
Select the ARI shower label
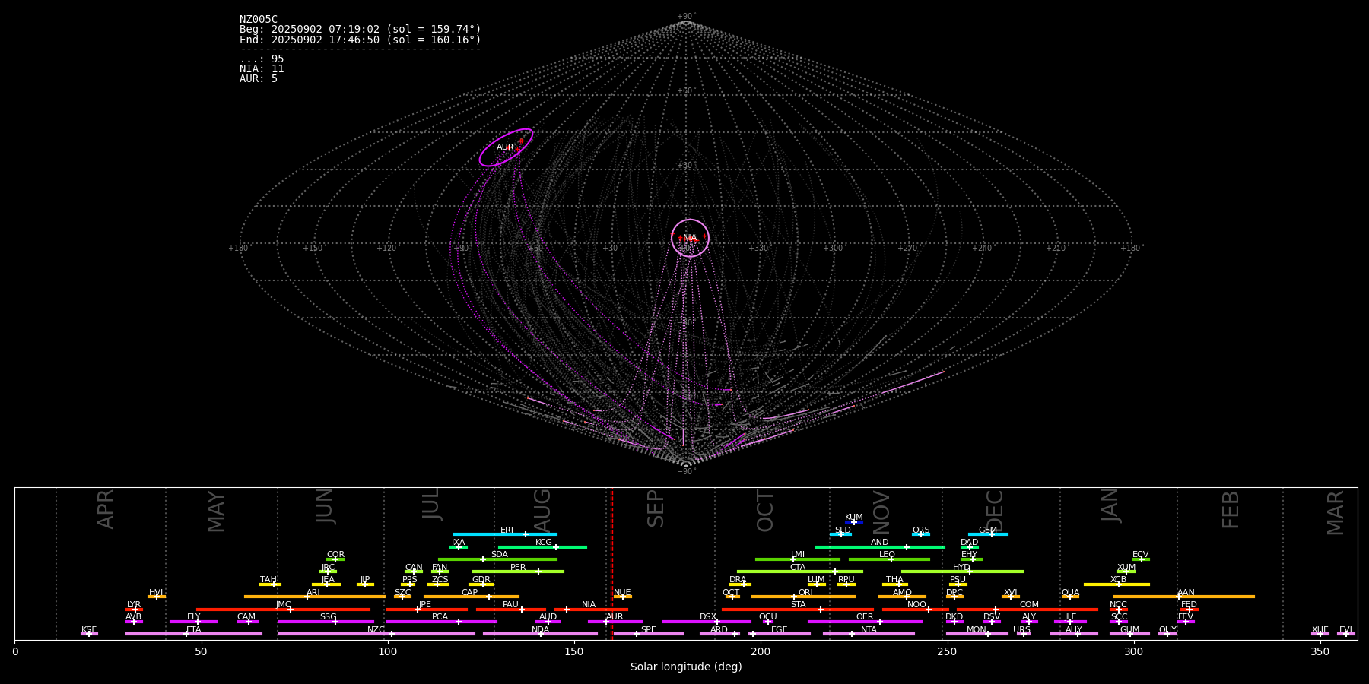pos(313,593)
